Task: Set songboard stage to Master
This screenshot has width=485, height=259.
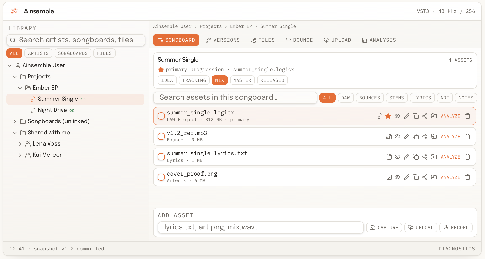Action: pyautogui.click(x=242, y=80)
